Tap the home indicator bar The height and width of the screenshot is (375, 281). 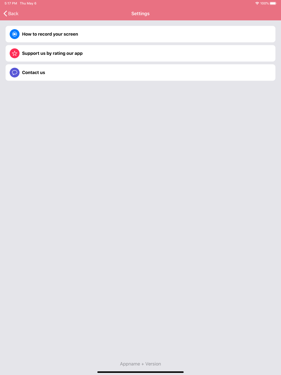click(140, 372)
